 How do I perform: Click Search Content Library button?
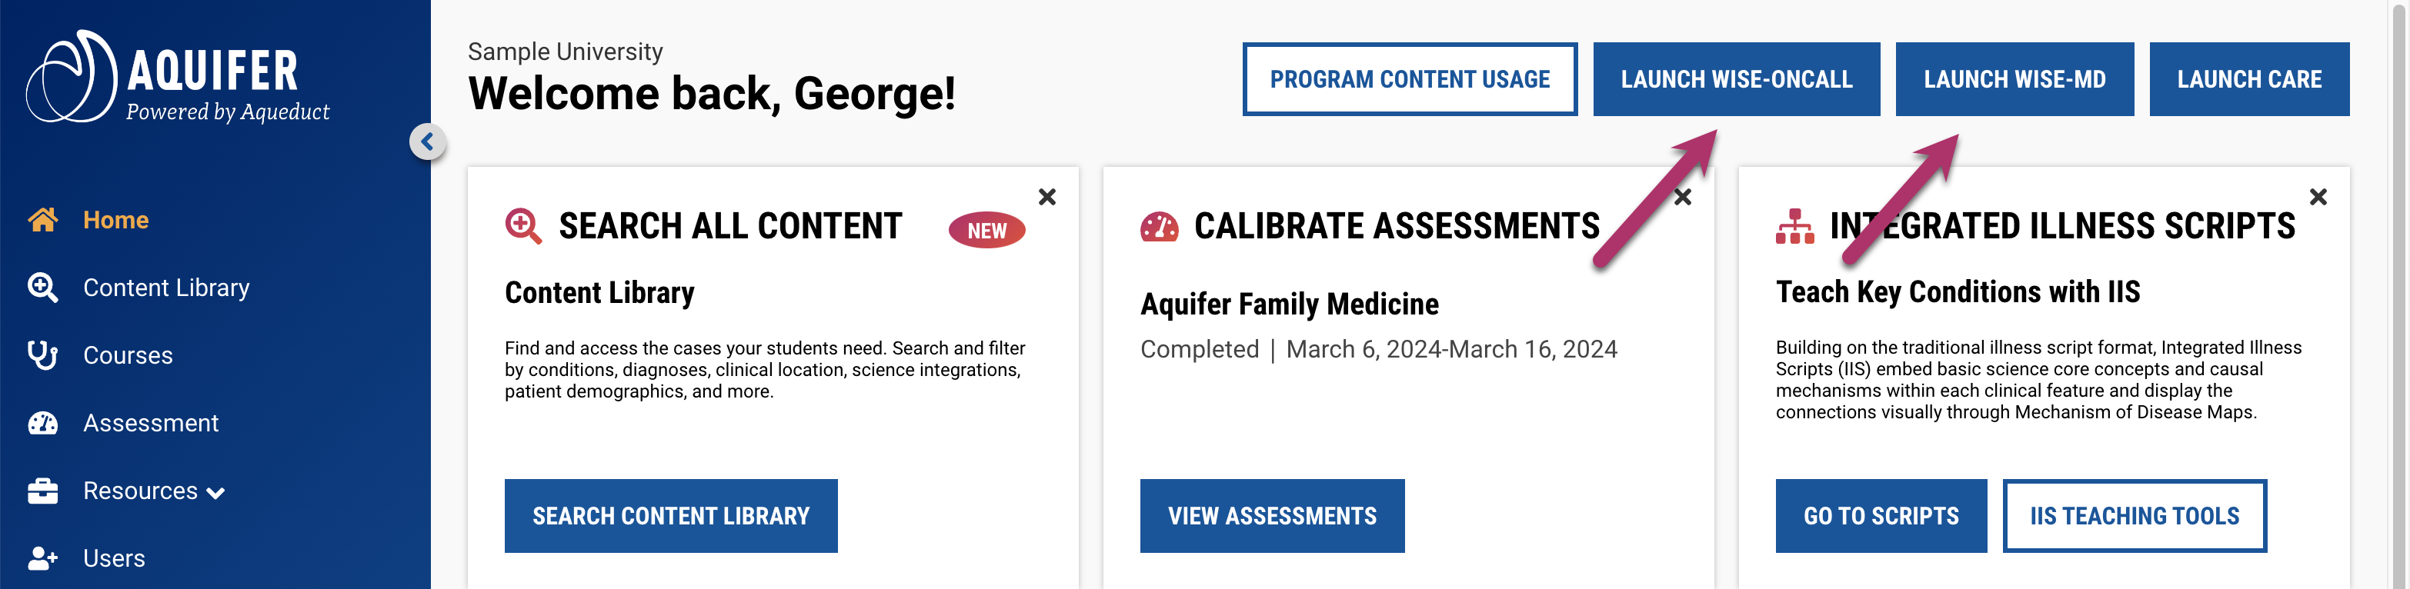670,516
